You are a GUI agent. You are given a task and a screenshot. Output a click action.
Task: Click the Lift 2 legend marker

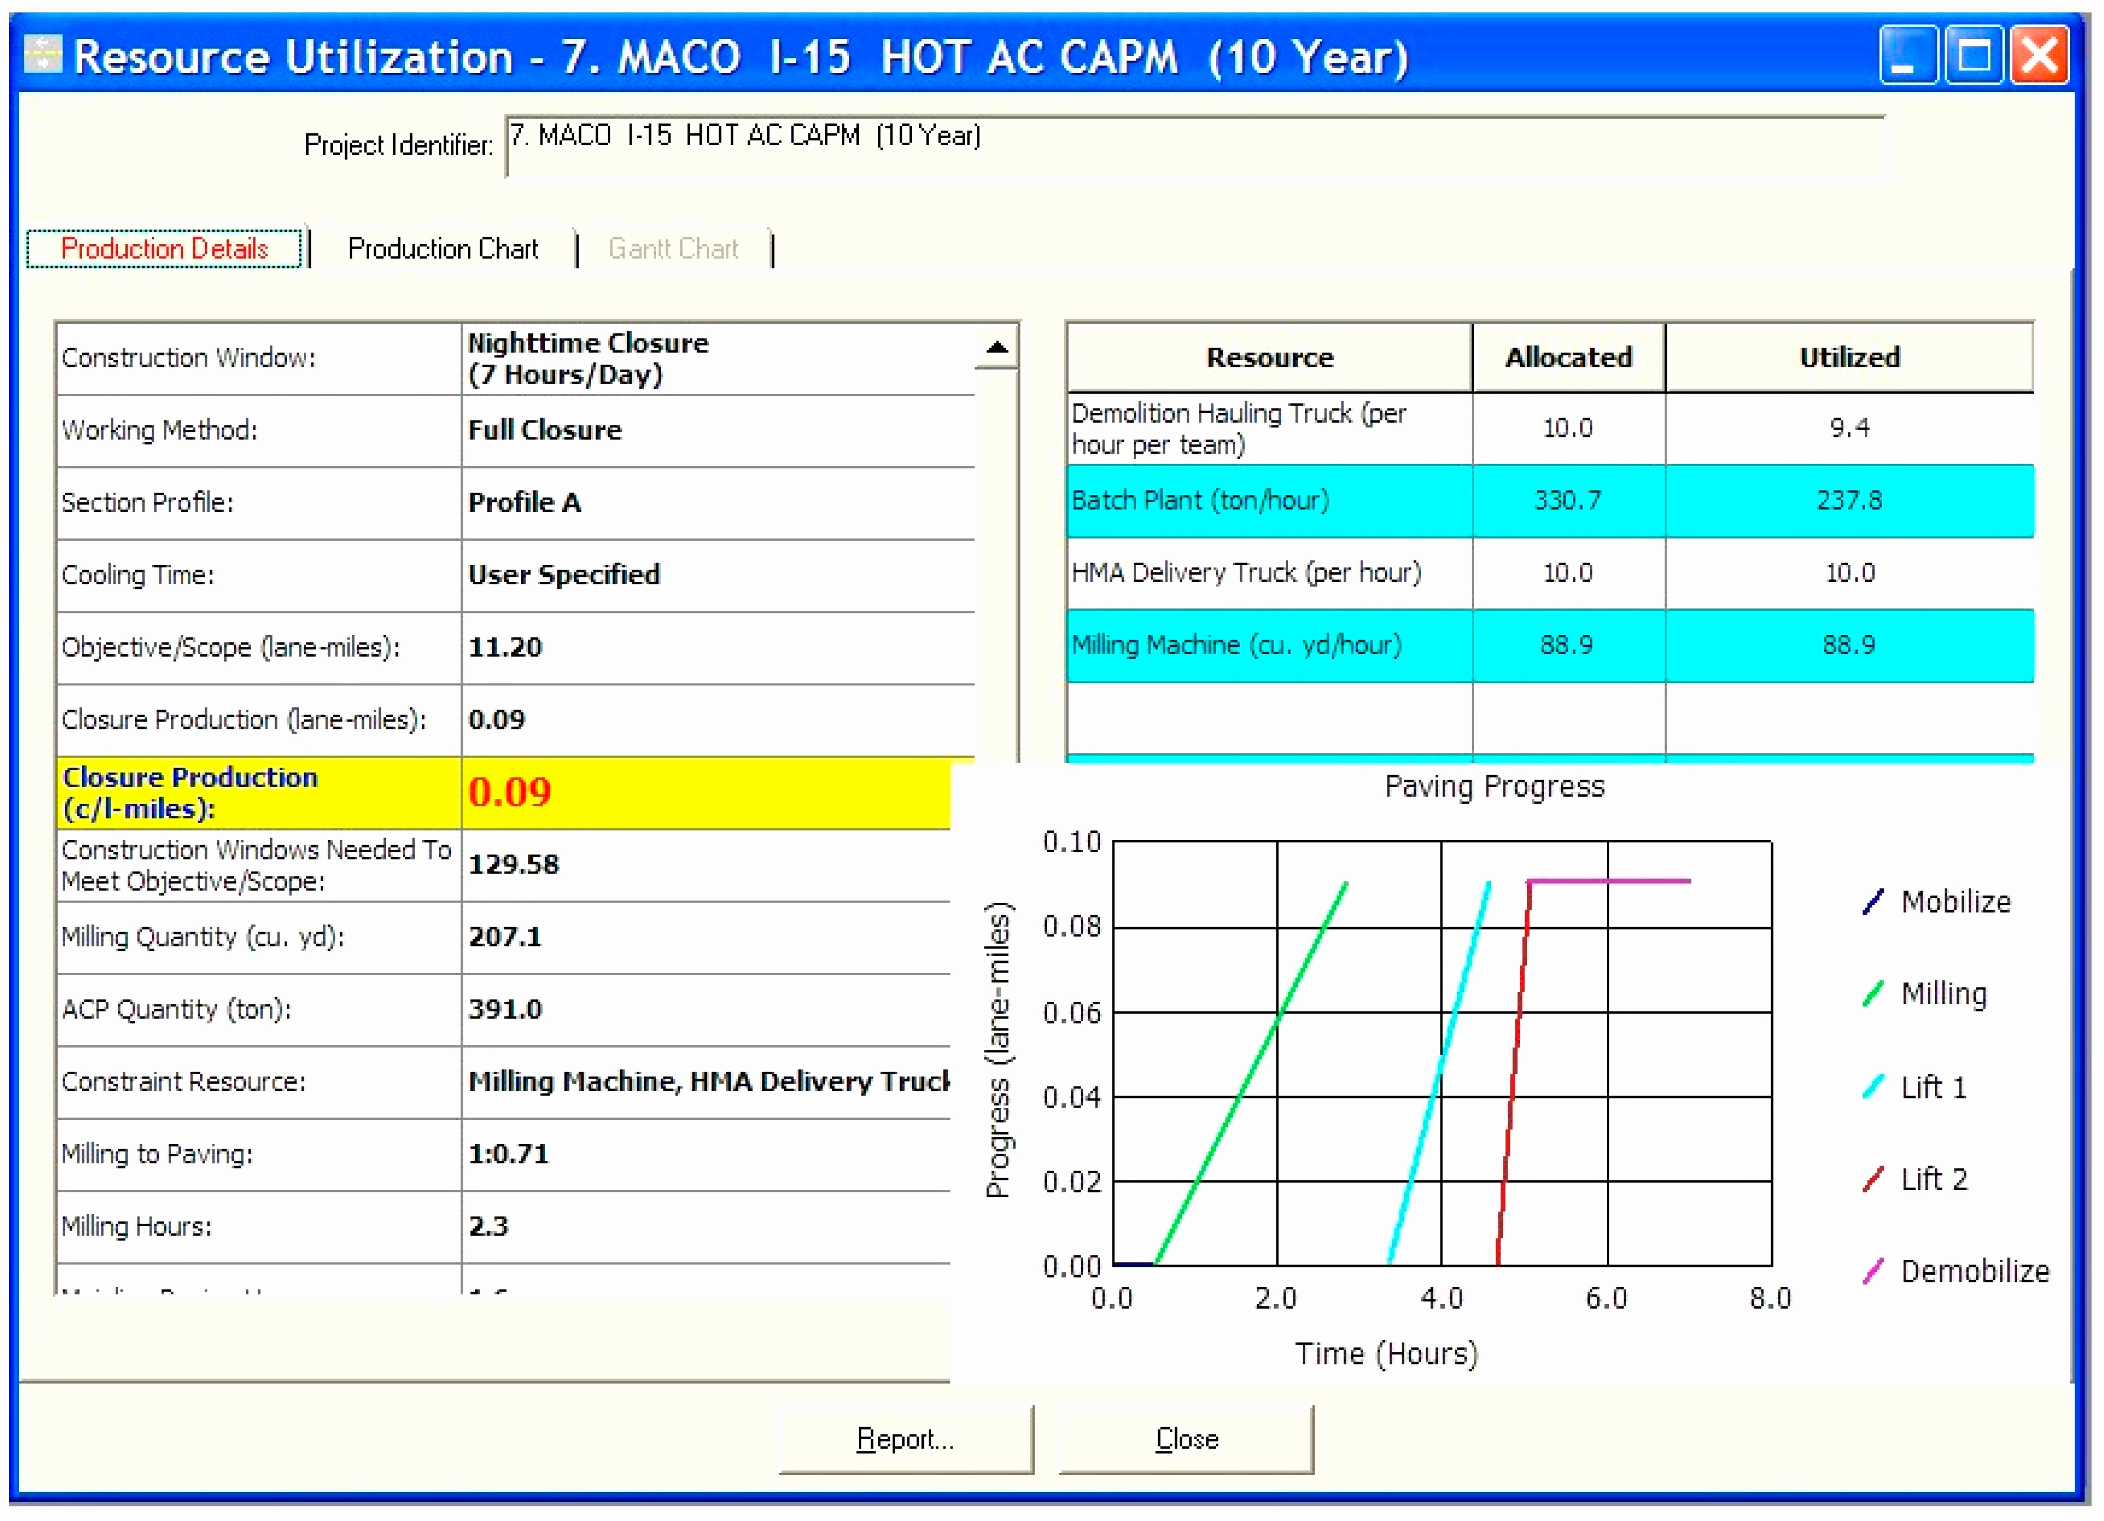tap(1873, 1179)
